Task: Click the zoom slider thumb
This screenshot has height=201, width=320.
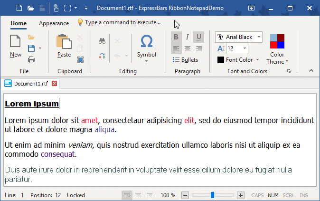Action: pyautogui.click(x=212, y=195)
